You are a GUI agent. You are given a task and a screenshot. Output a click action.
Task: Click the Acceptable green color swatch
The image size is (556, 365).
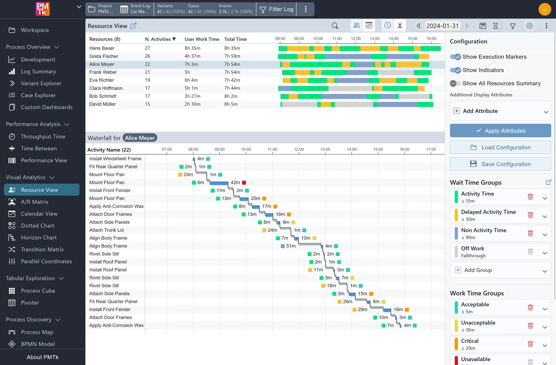(456, 307)
